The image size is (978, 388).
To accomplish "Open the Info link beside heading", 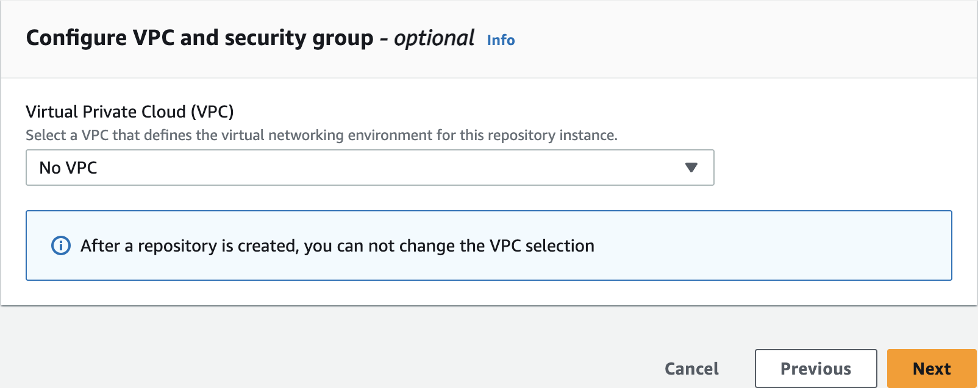I will pyautogui.click(x=501, y=40).
